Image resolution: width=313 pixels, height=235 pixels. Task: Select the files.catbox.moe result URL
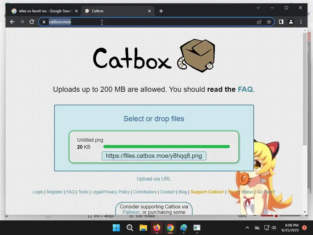coord(154,156)
